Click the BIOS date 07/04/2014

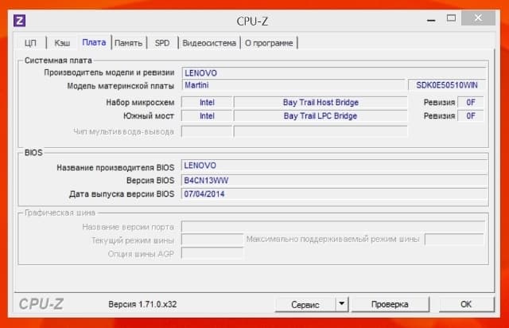click(334, 194)
